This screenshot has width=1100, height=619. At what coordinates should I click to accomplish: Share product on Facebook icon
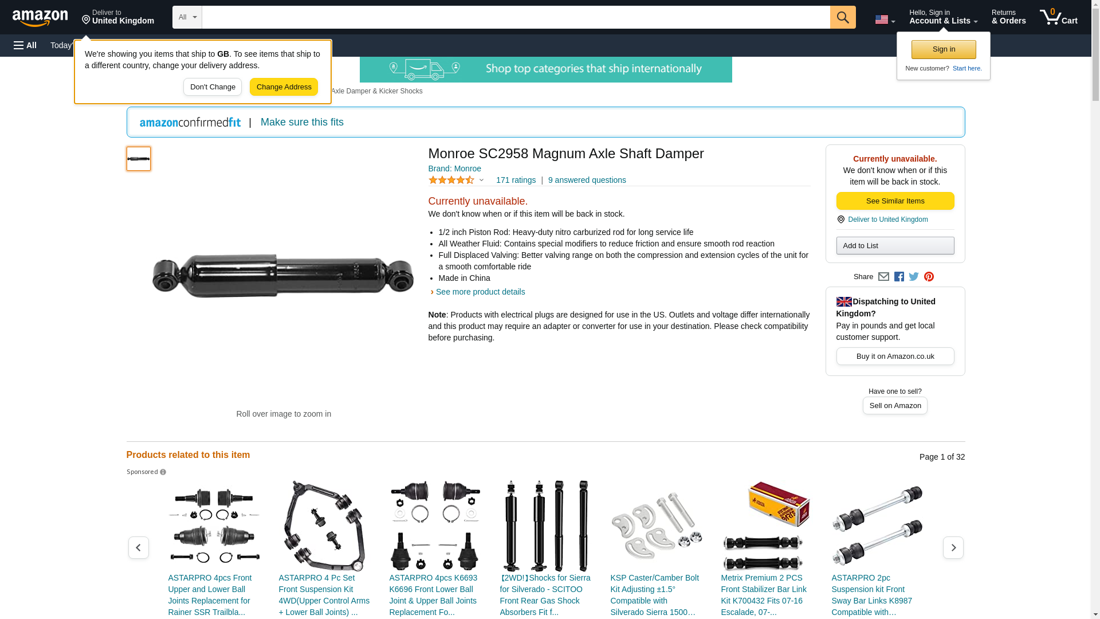pos(899,277)
